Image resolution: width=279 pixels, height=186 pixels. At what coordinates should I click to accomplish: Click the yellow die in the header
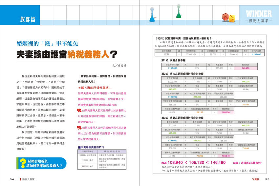tap(231, 19)
